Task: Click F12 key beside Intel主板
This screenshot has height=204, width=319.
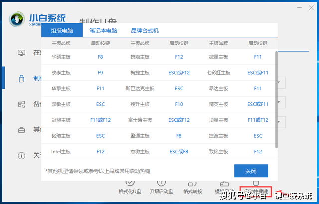Action: coord(101,152)
